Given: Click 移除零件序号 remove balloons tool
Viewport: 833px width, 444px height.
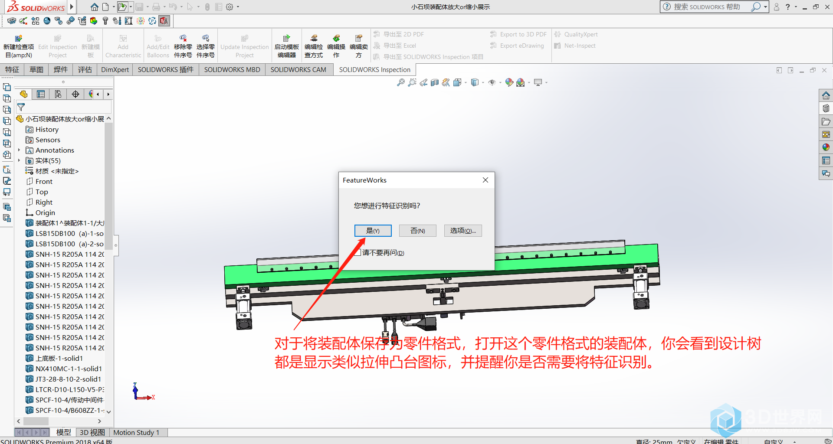Looking at the screenshot, I should tap(183, 47).
